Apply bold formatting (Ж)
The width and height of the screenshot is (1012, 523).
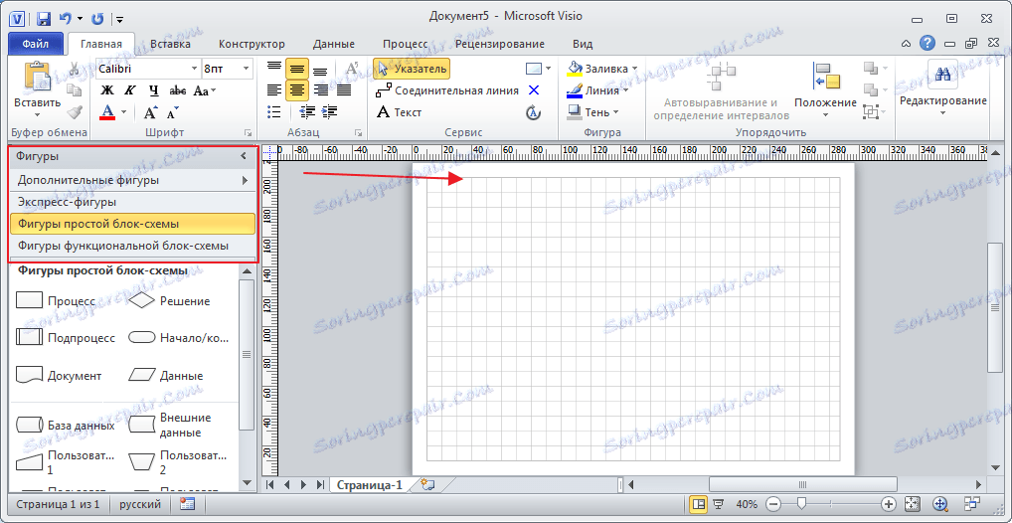107,90
